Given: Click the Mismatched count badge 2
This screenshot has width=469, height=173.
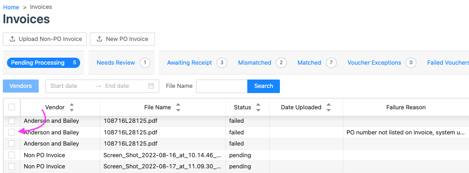Looking at the screenshot, I should (x=281, y=63).
